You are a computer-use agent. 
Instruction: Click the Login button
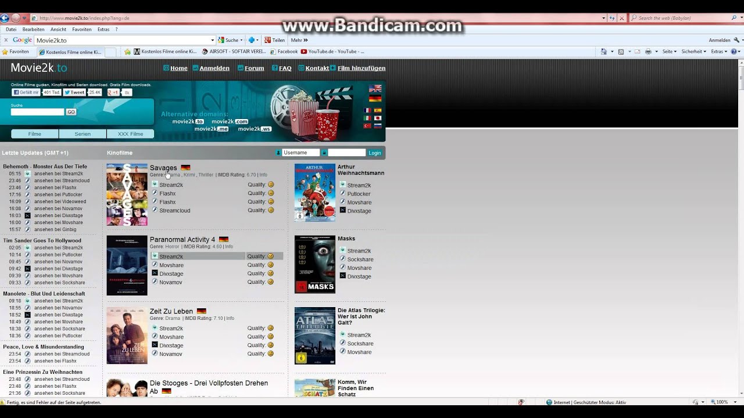coord(375,153)
